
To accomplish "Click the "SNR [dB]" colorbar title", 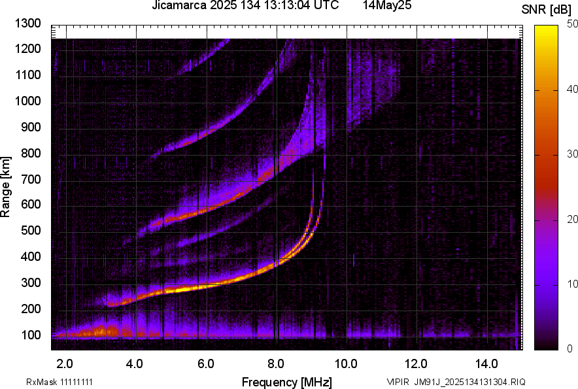I will 547,10.
